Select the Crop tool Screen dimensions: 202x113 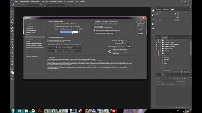(x=12, y=22)
